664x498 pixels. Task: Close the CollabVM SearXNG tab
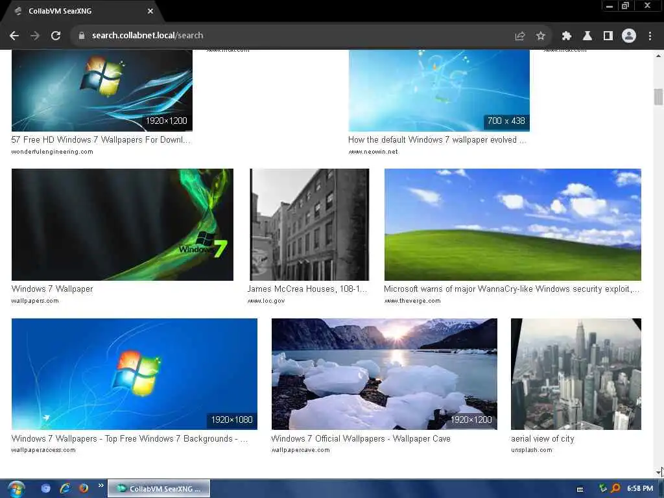click(150, 11)
